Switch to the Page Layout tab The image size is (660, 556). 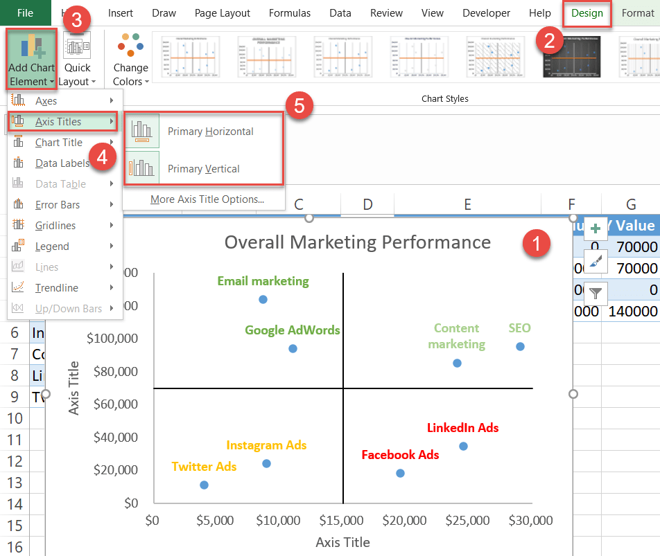click(222, 13)
